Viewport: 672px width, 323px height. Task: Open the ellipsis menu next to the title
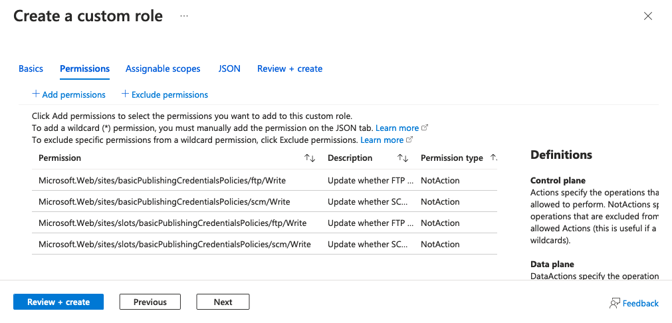[x=184, y=16]
